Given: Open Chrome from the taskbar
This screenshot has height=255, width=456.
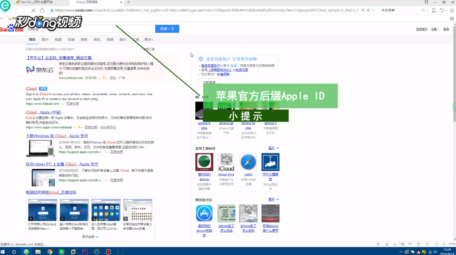Looking at the screenshot, I should [x=49, y=251].
